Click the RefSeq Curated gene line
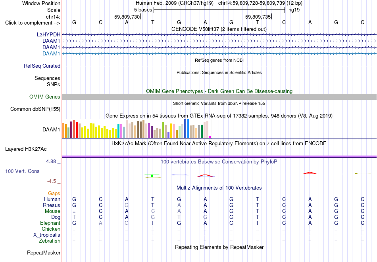The height and width of the screenshot is (262, 377). coord(219,66)
